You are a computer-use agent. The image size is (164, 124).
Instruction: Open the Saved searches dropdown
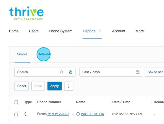point(155,72)
